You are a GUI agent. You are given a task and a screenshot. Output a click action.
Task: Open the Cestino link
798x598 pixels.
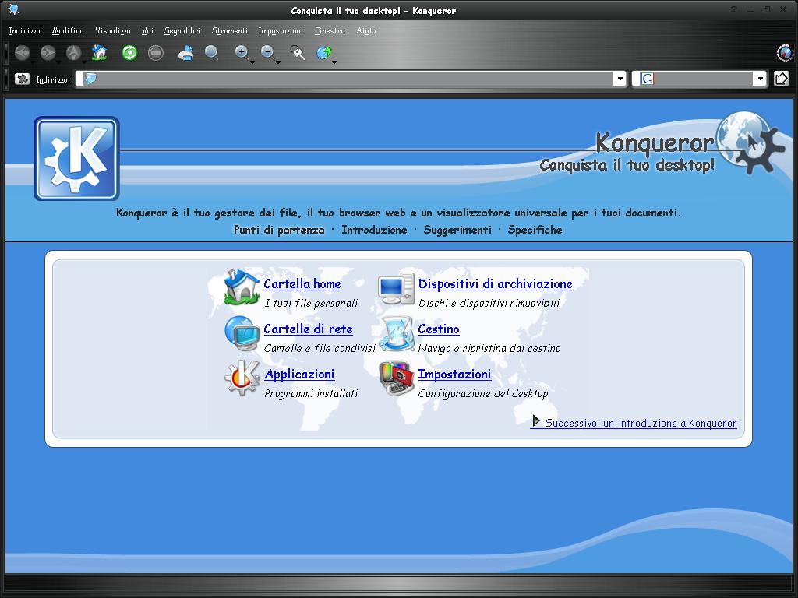coord(439,329)
